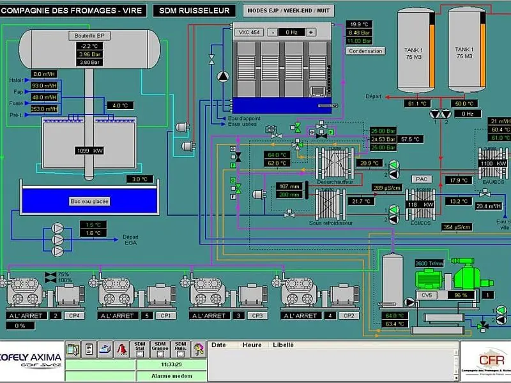Click tank pump 1 below the tanks

[436, 114]
